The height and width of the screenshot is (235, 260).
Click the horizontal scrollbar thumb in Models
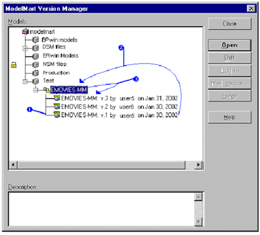click(101, 165)
